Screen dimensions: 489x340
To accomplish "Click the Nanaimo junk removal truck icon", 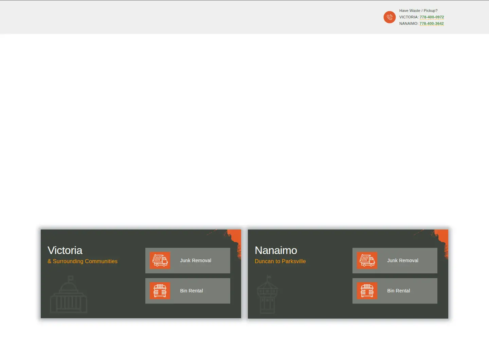I will coord(367,260).
